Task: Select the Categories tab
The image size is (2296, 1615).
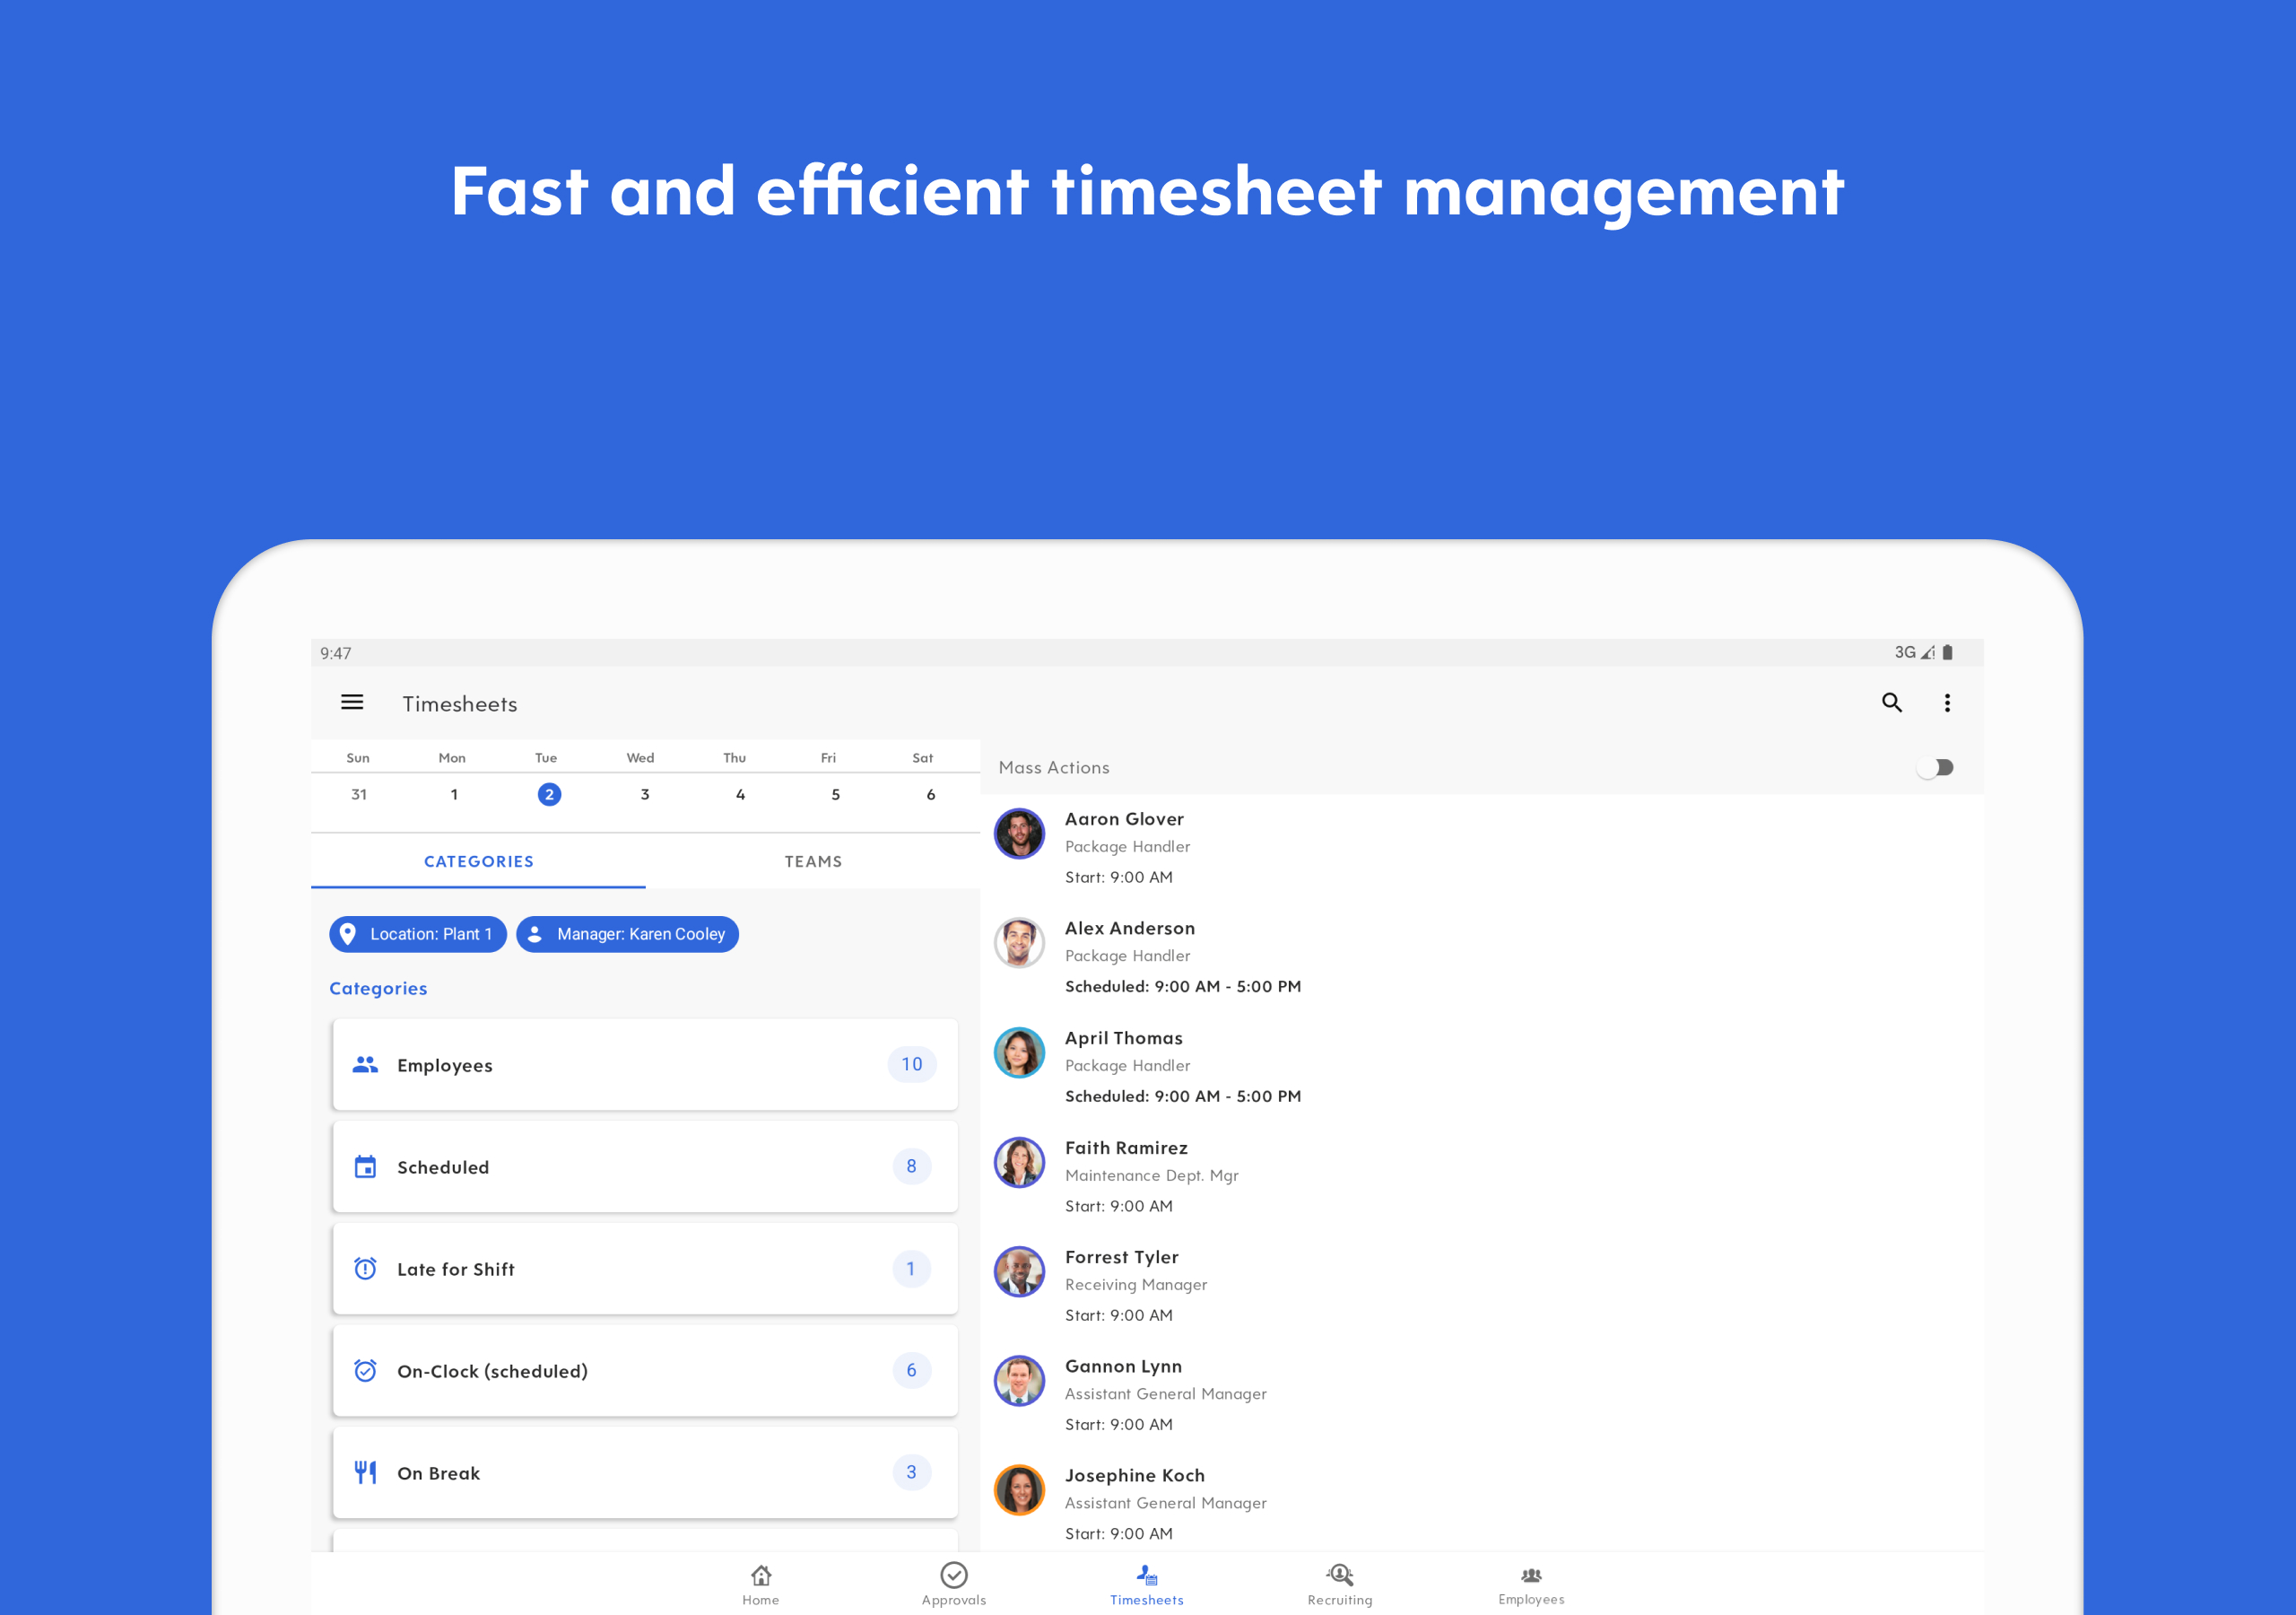Action: 478,861
